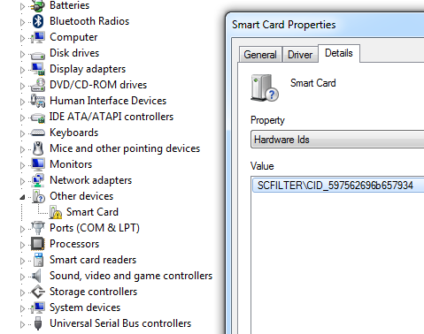The image size is (424, 334).
Task: Open the Hardware Ids property dropdown
Action: coord(337,140)
